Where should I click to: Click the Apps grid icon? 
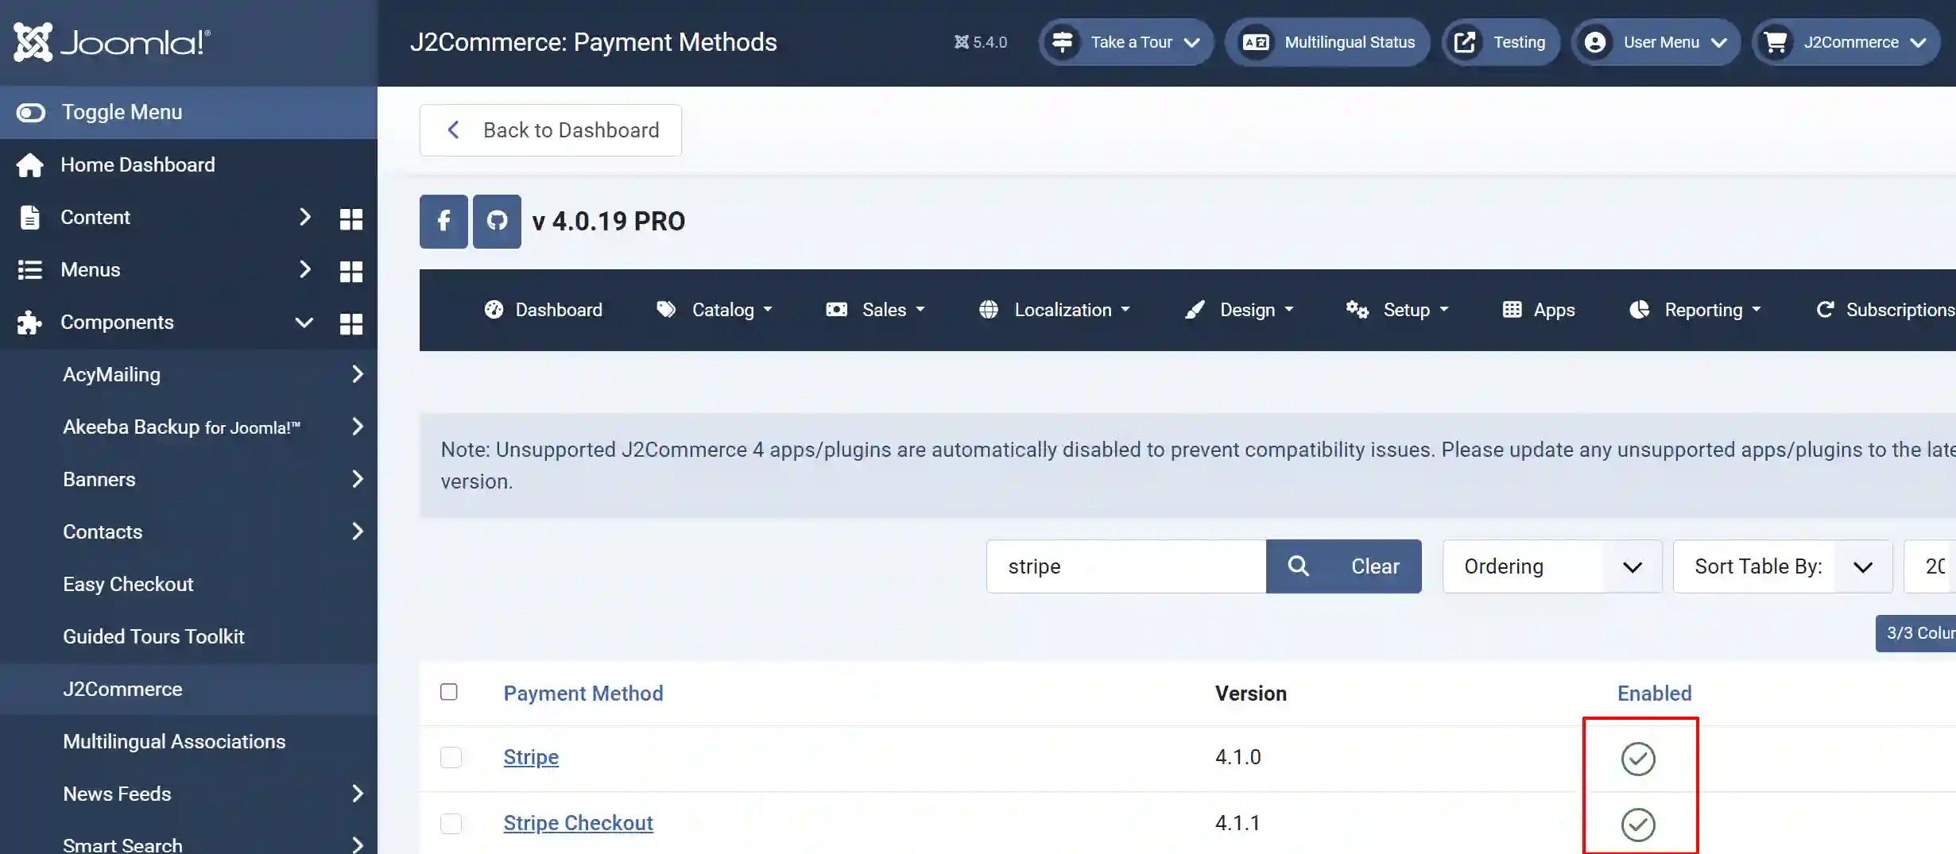pyautogui.click(x=1512, y=310)
